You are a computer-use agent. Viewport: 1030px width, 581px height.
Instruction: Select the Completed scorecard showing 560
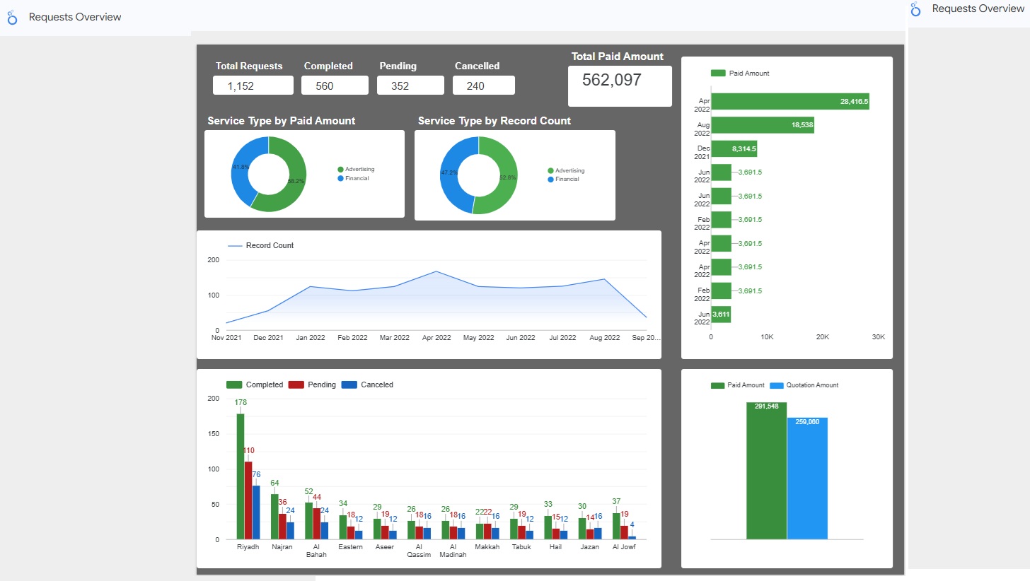(x=334, y=86)
